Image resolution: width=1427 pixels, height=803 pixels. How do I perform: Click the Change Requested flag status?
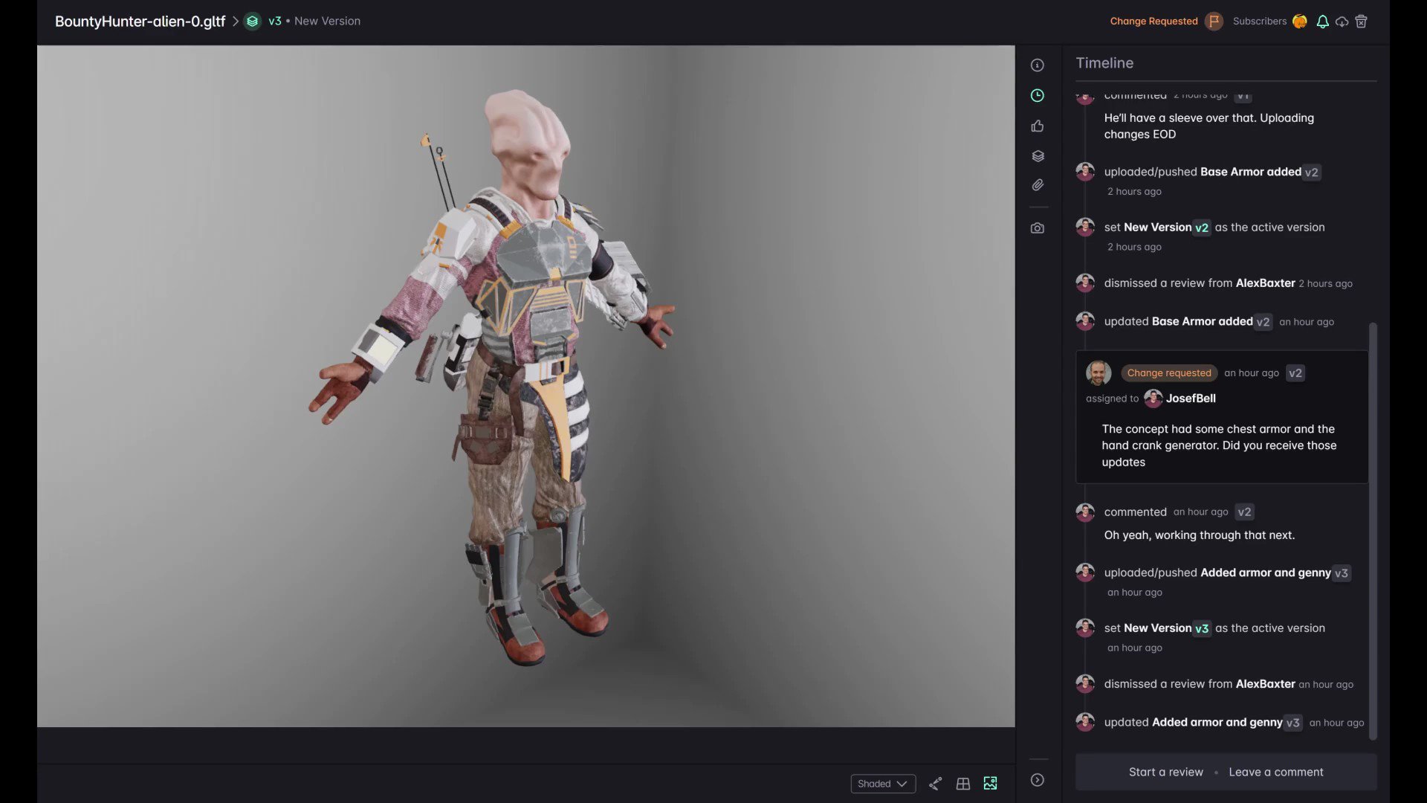pyautogui.click(x=1213, y=22)
